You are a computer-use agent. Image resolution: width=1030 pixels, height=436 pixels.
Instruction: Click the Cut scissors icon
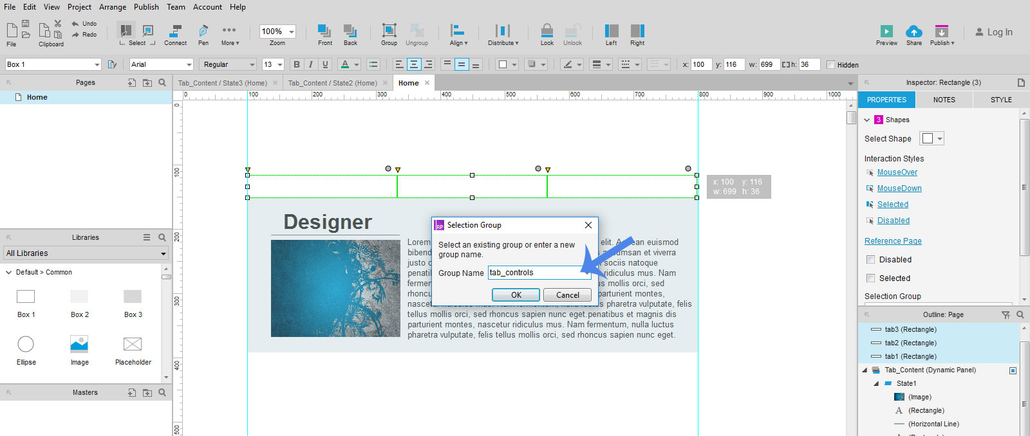coord(58,24)
